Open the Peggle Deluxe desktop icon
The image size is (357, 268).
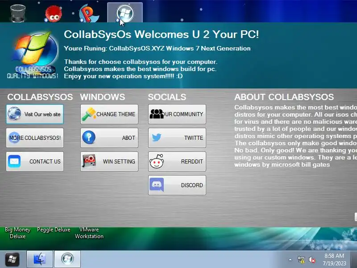[x=89, y=14]
